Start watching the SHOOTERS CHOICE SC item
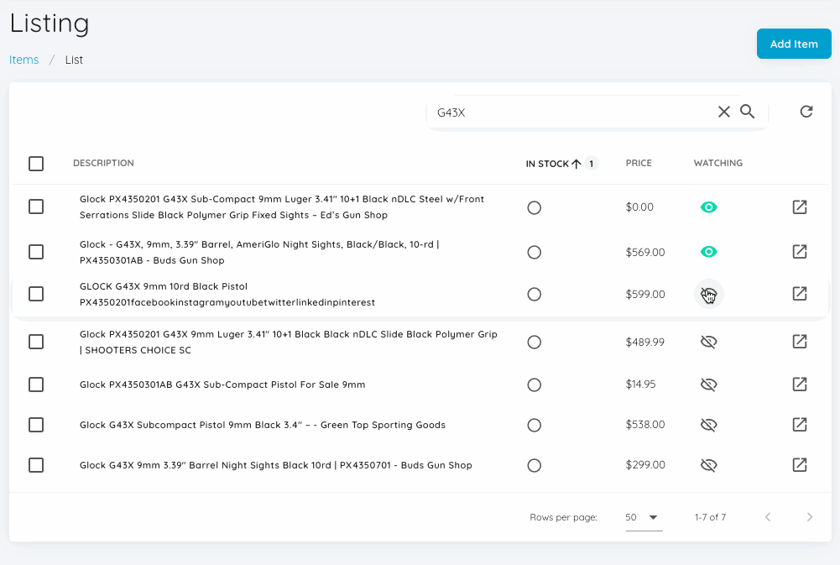 tap(709, 342)
